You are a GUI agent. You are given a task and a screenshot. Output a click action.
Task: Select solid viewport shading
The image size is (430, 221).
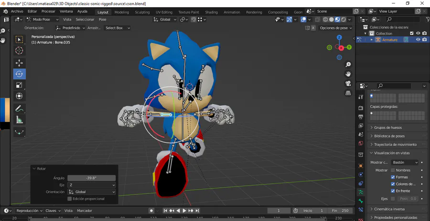tap(331, 20)
